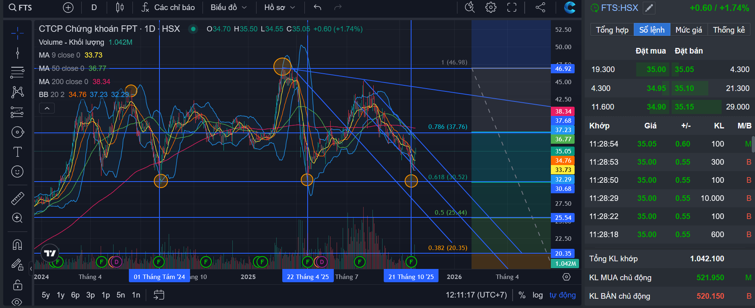
Task: Open the geometric shapes tool
Action: point(17,132)
